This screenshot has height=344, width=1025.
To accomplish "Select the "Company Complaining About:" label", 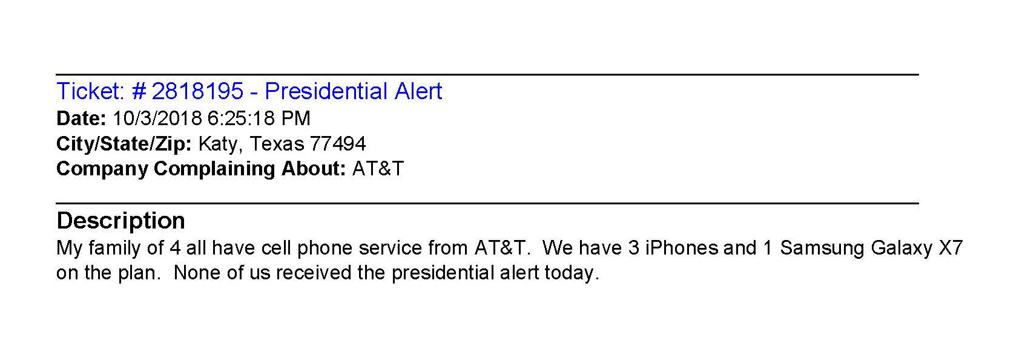I will [x=201, y=169].
